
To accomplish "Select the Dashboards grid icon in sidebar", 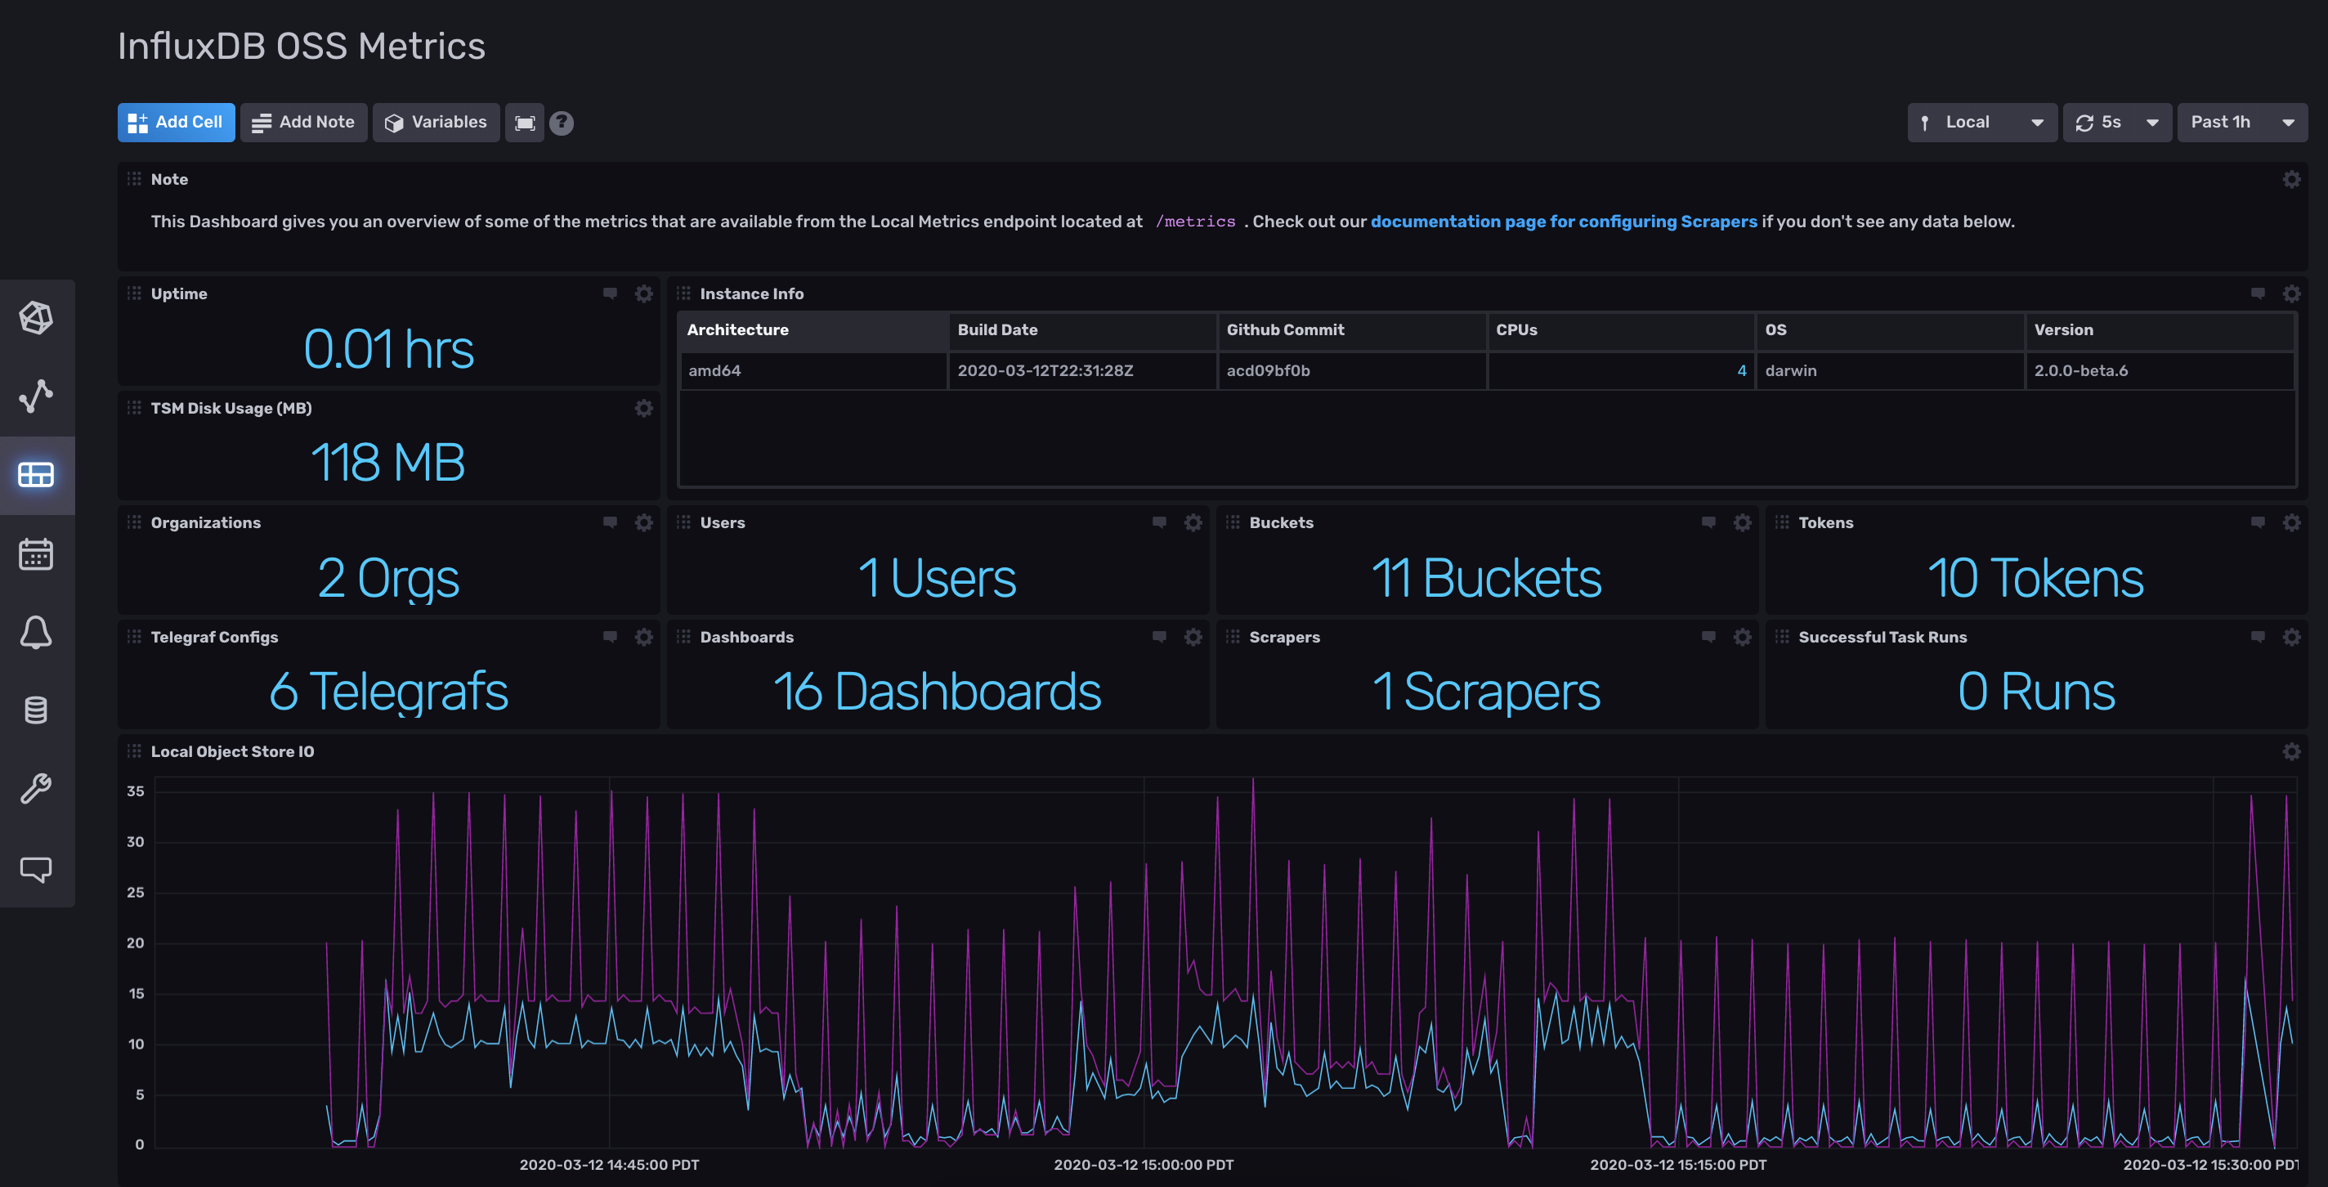I will (x=36, y=475).
